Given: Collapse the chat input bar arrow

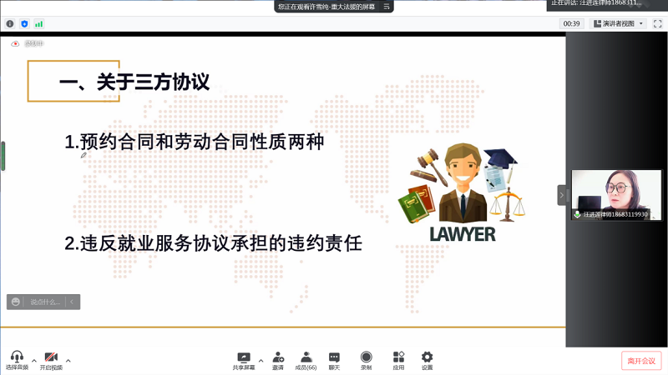Looking at the screenshot, I should [72, 302].
